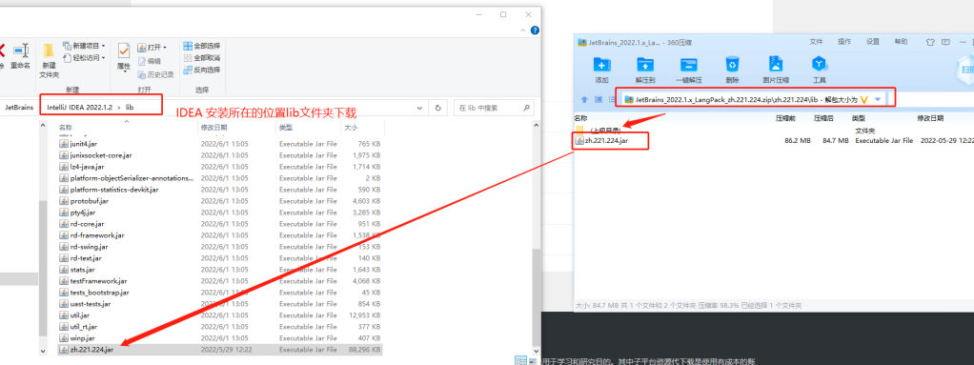Image resolution: width=974 pixels, height=365 pixels.
Task: Click 全部取消 (Select none) in Explorer ribbon
Action: pyautogui.click(x=202, y=58)
